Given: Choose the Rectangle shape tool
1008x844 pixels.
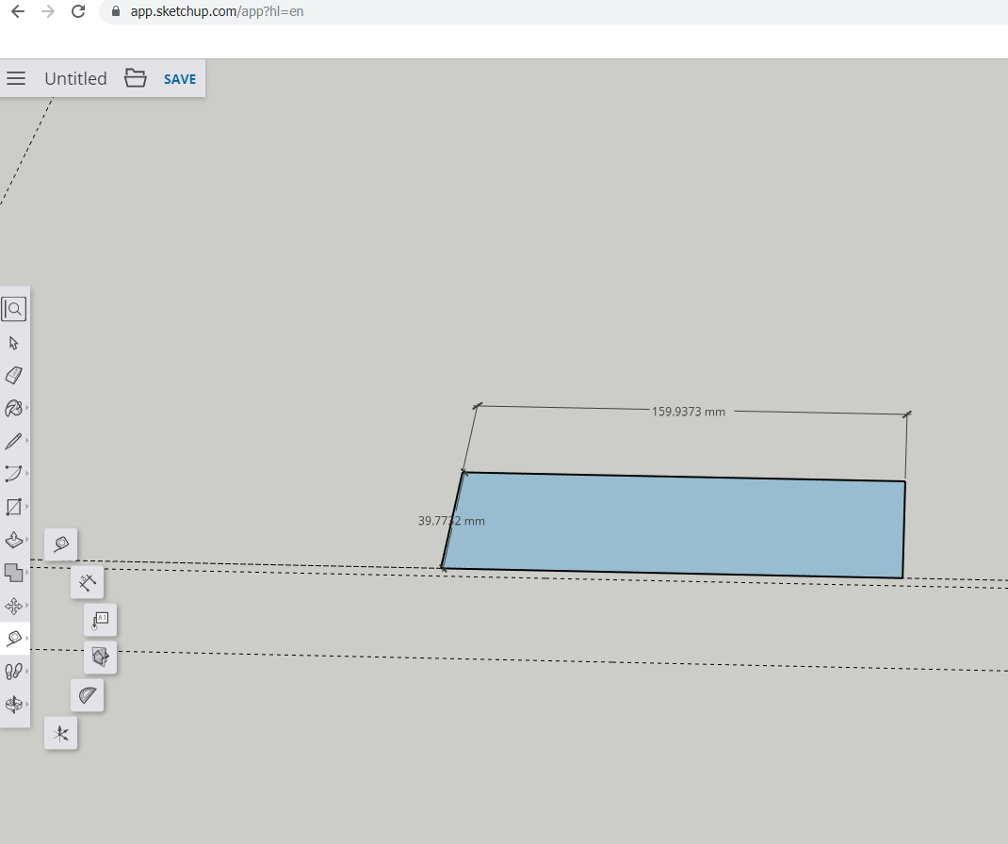Looking at the screenshot, I should tap(14, 507).
